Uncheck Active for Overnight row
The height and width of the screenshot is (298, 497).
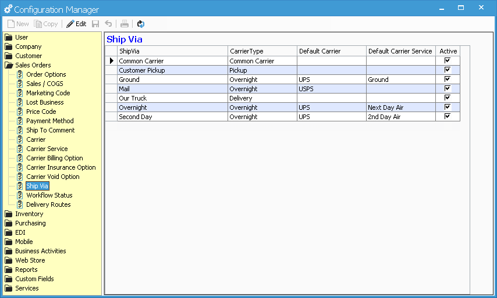(x=447, y=107)
